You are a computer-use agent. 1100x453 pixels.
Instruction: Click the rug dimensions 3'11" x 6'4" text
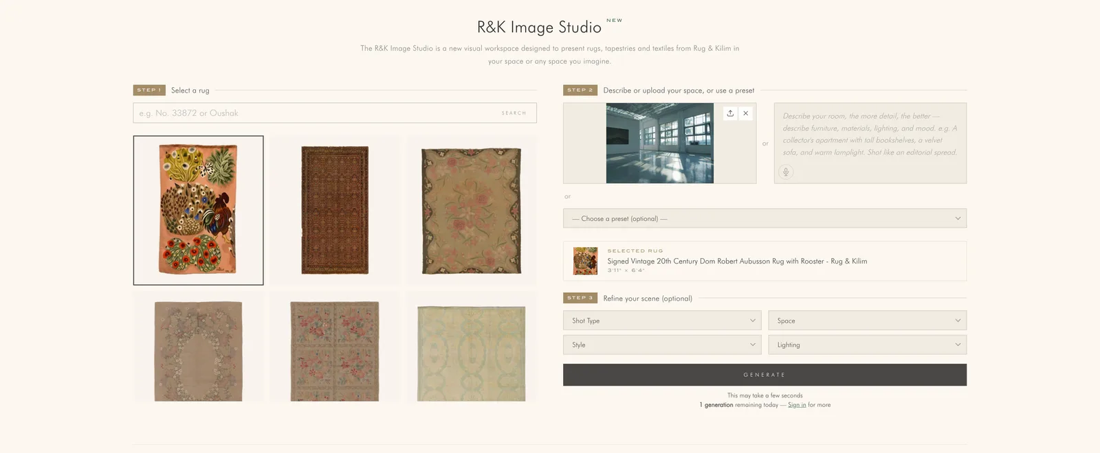click(626, 270)
